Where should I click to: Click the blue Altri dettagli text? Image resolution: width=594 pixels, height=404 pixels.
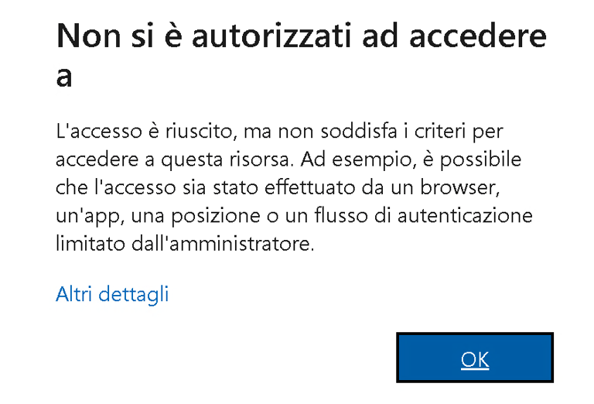click(x=112, y=294)
